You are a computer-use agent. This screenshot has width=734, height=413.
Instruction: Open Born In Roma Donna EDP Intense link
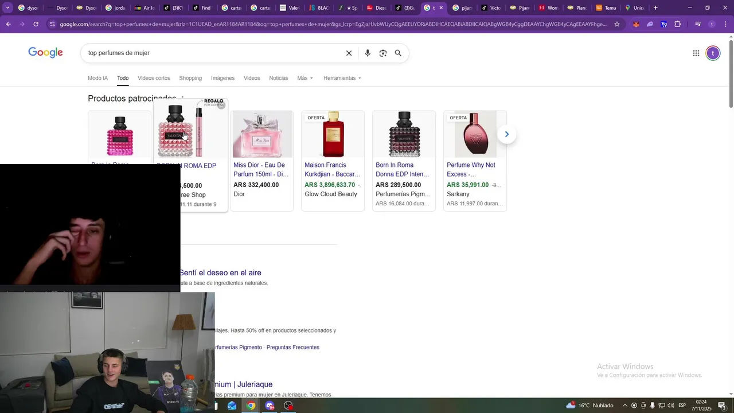403,169
